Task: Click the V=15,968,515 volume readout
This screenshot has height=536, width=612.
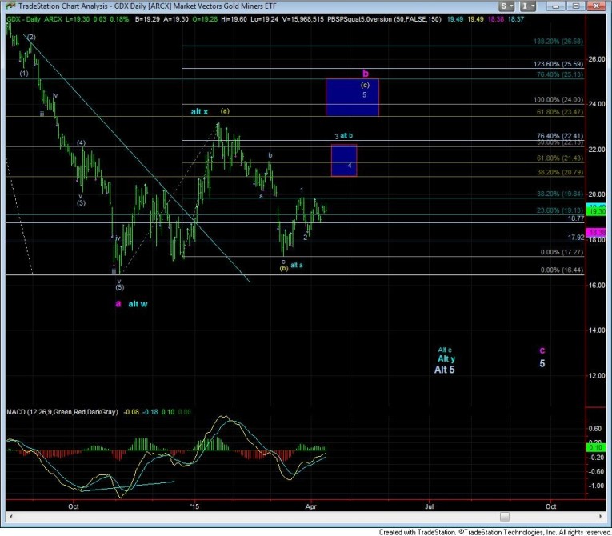Action: (302, 19)
